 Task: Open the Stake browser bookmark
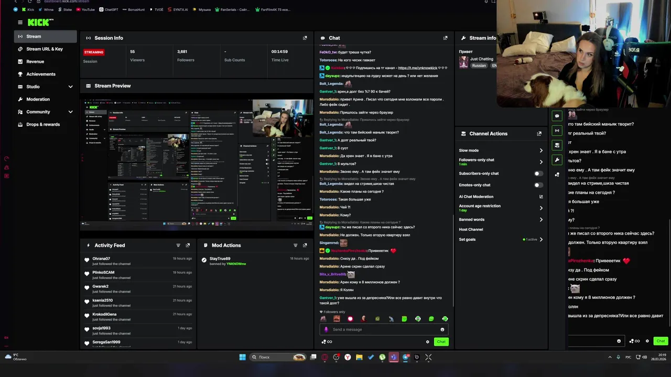coord(65,9)
